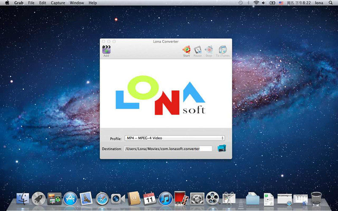Open the Trash in the Dock
Image resolution: width=338 pixels, height=211 pixels.
tap(316, 197)
